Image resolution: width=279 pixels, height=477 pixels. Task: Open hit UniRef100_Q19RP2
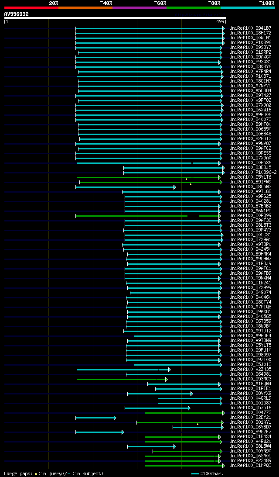[x=251, y=52]
